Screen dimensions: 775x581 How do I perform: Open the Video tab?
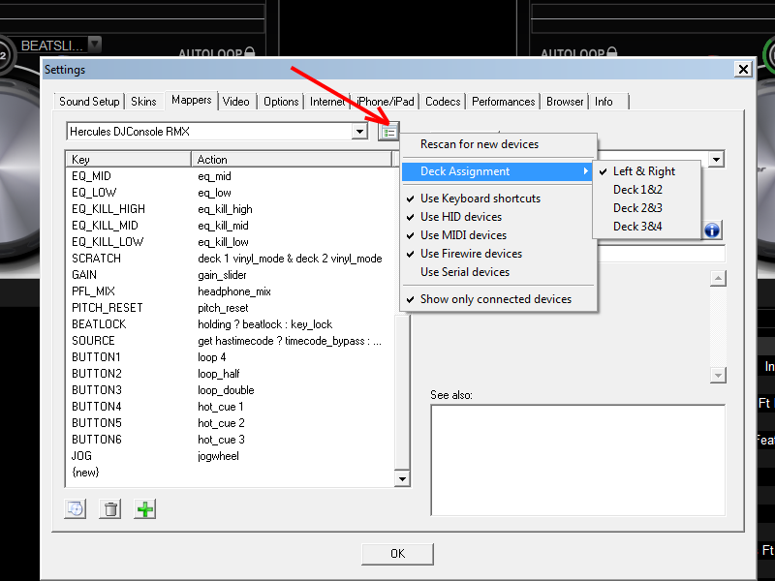pos(235,102)
